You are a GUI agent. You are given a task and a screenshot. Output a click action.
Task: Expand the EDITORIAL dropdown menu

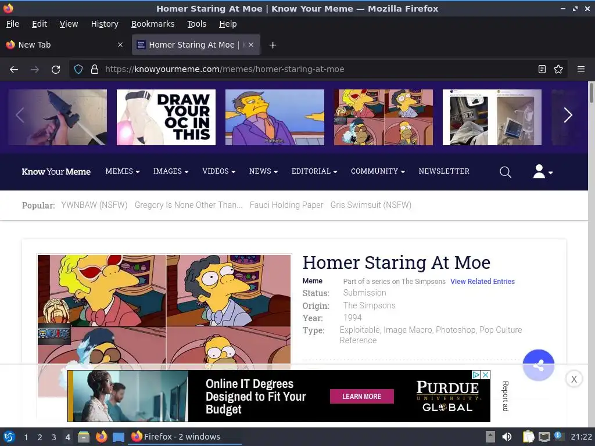[314, 171]
